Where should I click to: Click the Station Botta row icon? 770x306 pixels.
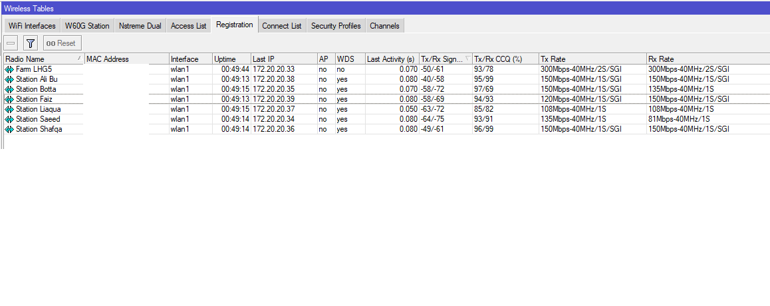click(x=9, y=89)
